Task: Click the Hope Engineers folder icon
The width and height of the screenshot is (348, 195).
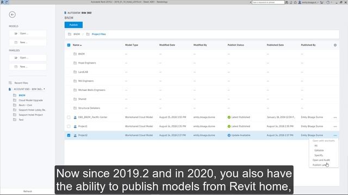Action: [75, 63]
